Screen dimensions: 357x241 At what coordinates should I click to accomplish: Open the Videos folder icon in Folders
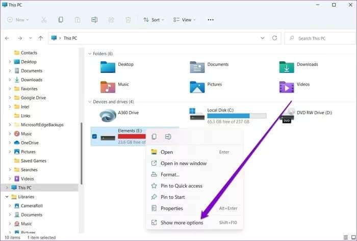tap(287, 87)
